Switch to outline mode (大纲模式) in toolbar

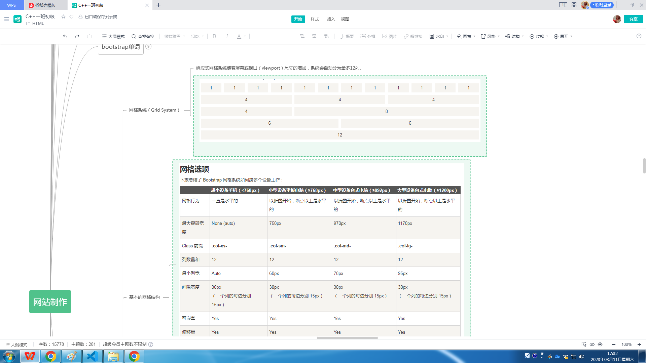(113, 36)
